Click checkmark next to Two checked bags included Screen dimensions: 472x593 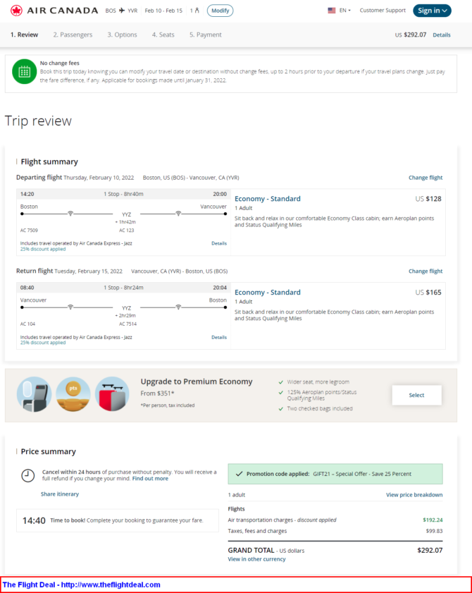coord(281,409)
